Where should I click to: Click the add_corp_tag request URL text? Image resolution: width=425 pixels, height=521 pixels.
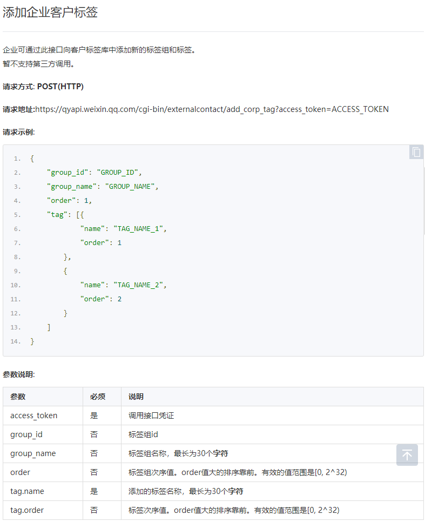(212, 109)
